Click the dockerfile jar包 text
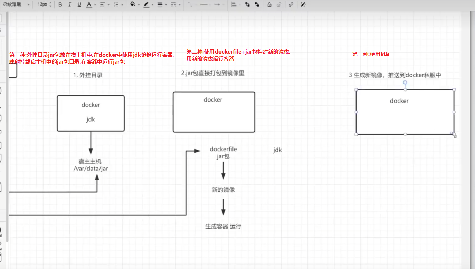This screenshot has width=475, height=269. [x=223, y=153]
